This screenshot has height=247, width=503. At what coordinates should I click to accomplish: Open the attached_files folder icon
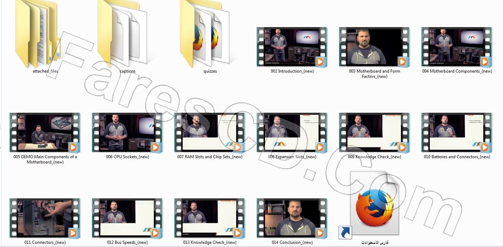[x=38, y=33]
